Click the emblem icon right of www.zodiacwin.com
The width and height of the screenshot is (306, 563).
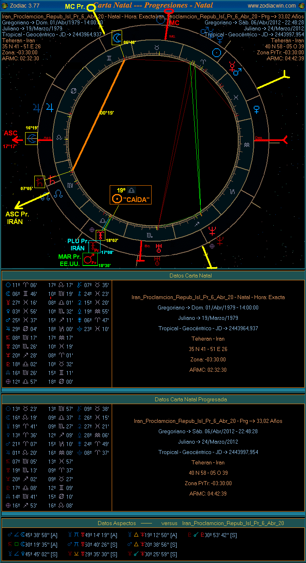301,6
